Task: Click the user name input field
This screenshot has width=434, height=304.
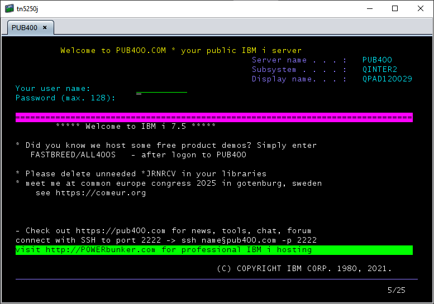Action: pos(161,89)
